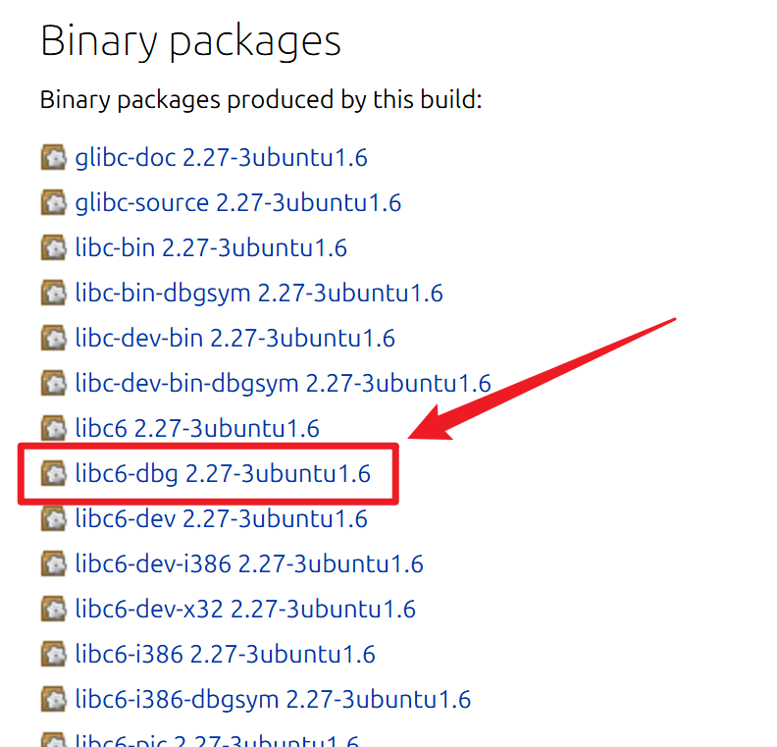Follow the libc-dev-bin-dbgsym package link

283,384
